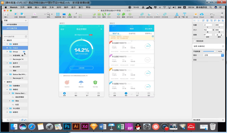Select the Rectangle 14 layer
The height and width of the screenshot is (133, 227).
click(15, 59)
